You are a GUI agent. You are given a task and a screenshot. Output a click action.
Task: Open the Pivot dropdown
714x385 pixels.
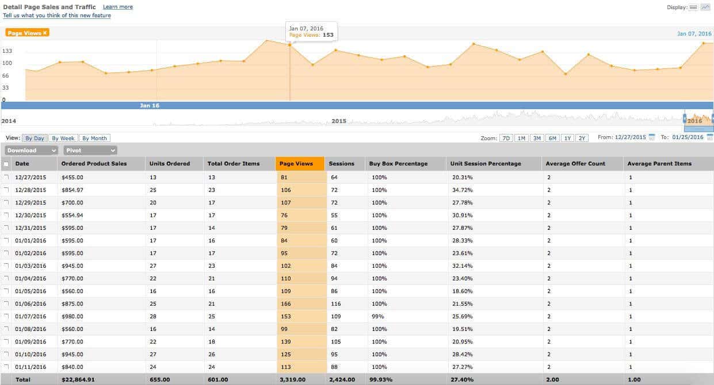tap(89, 150)
